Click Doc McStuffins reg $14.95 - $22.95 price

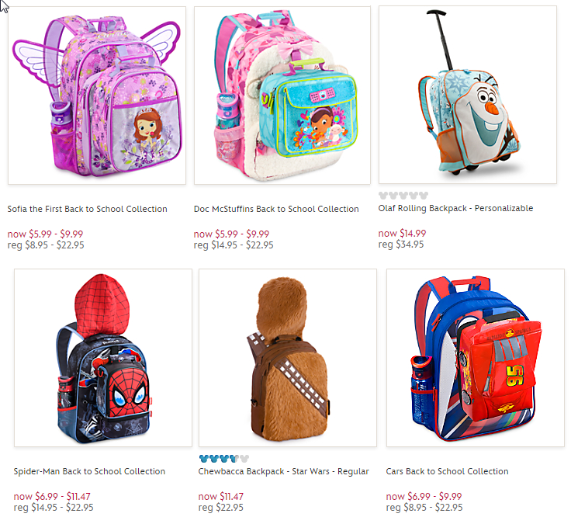(234, 245)
